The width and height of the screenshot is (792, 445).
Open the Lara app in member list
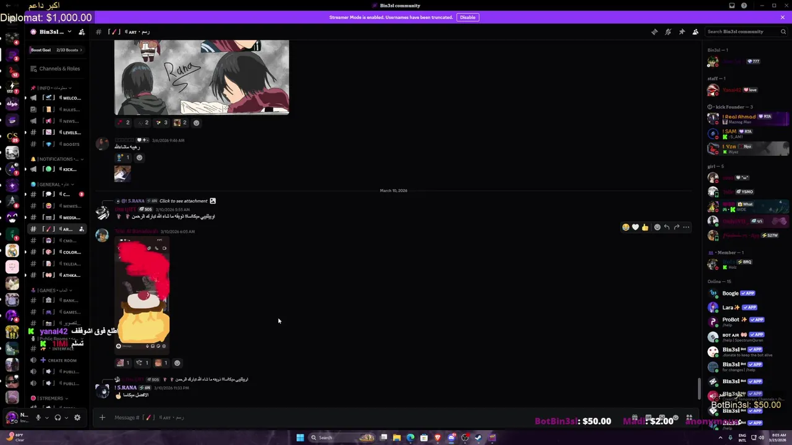pos(747,307)
